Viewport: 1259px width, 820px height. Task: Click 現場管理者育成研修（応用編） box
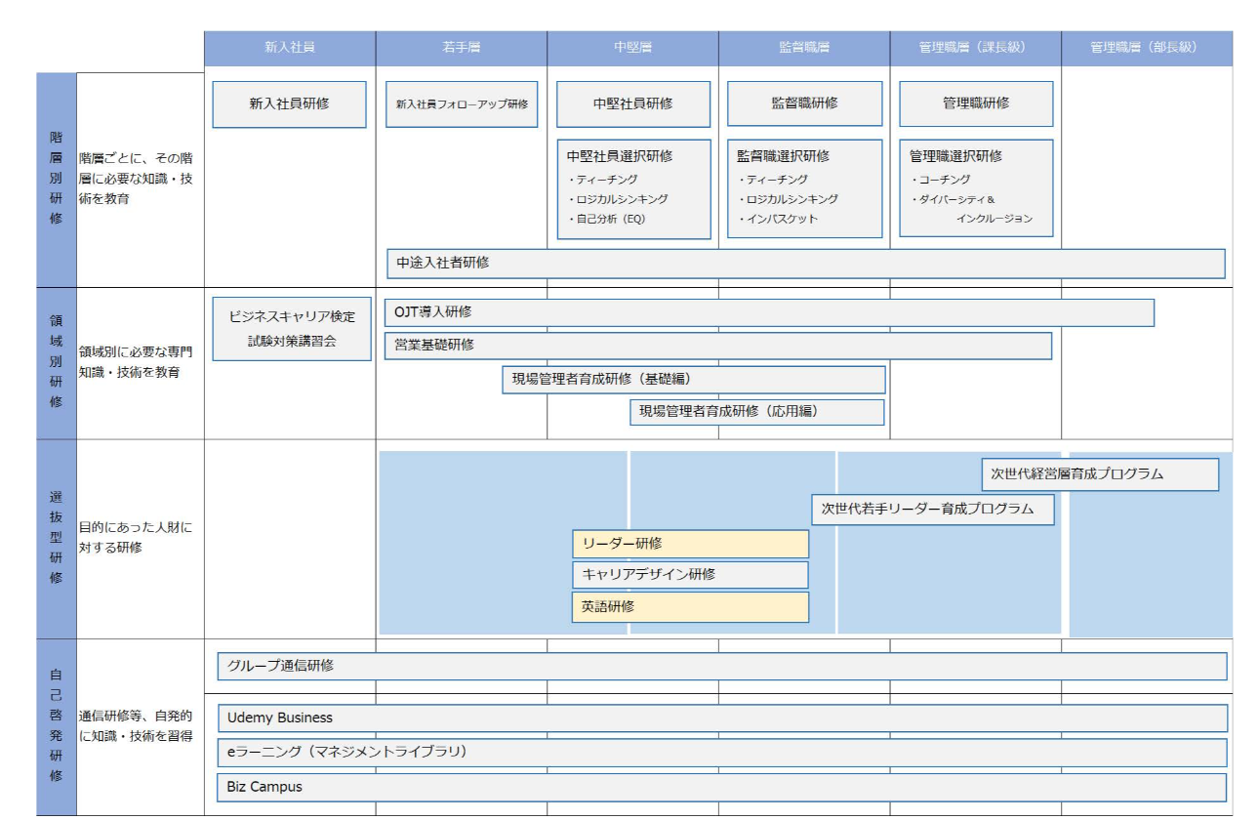(756, 412)
